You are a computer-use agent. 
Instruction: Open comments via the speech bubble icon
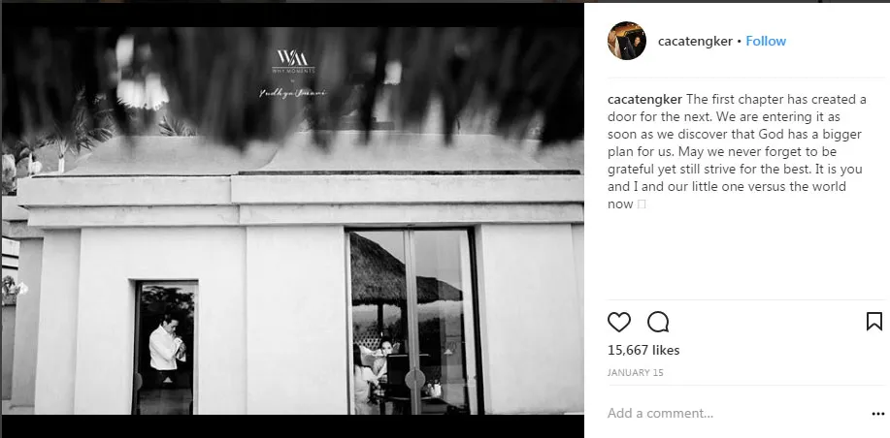[x=658, y=322]
